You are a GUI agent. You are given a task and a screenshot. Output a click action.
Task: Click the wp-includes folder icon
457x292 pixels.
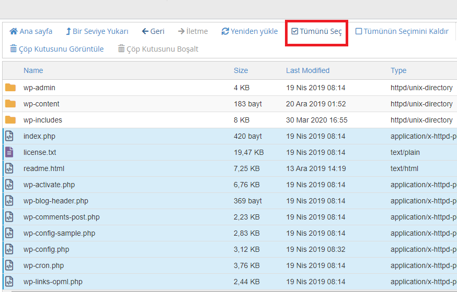point(10,120)
